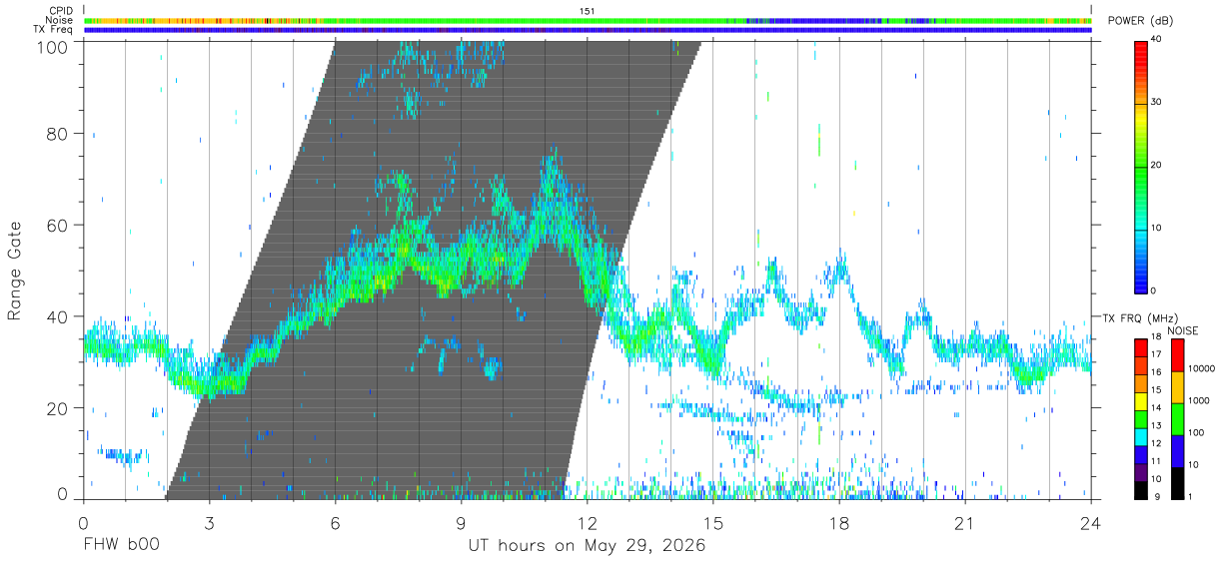This screenshot has height=566, width=1227.
Task: Click the 24 tick on UT hours axis
Action: pos(1091,522)
